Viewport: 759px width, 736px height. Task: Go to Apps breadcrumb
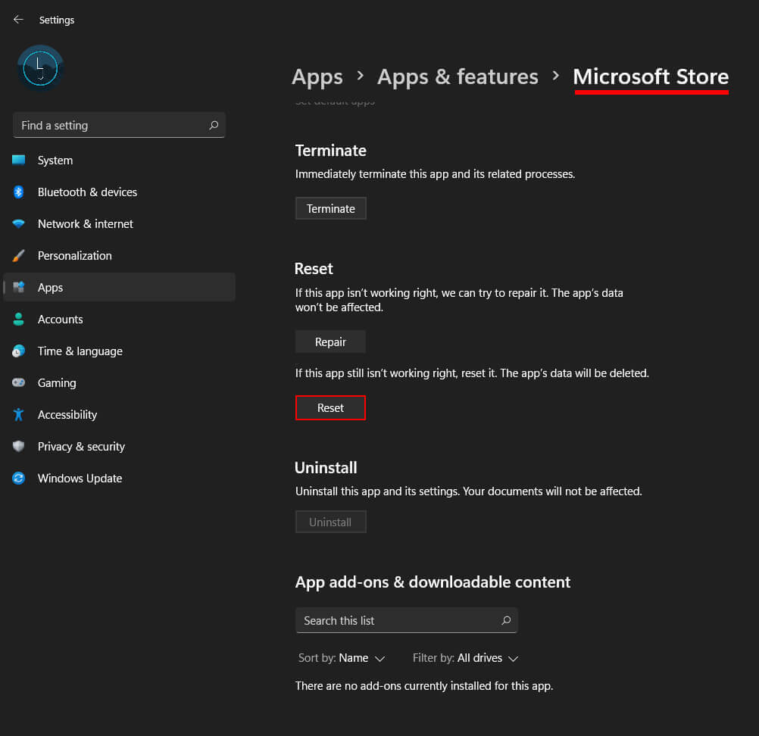(x=317, y=77)
